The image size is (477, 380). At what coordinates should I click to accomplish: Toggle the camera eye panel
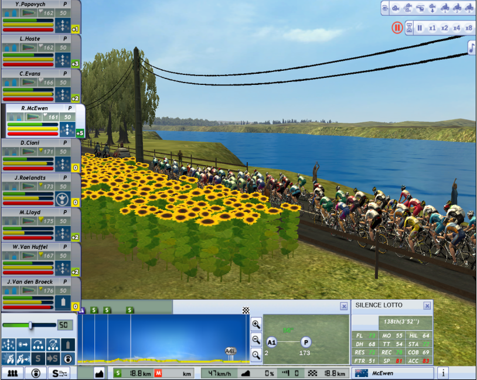[385, 8]
